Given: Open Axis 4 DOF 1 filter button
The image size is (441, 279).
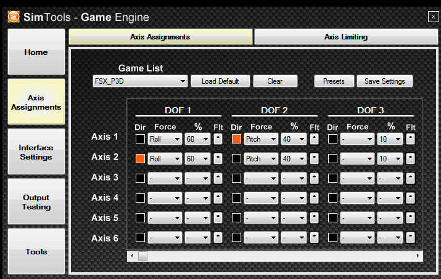Looking at the screenshot, I should (x=218, y=198).
